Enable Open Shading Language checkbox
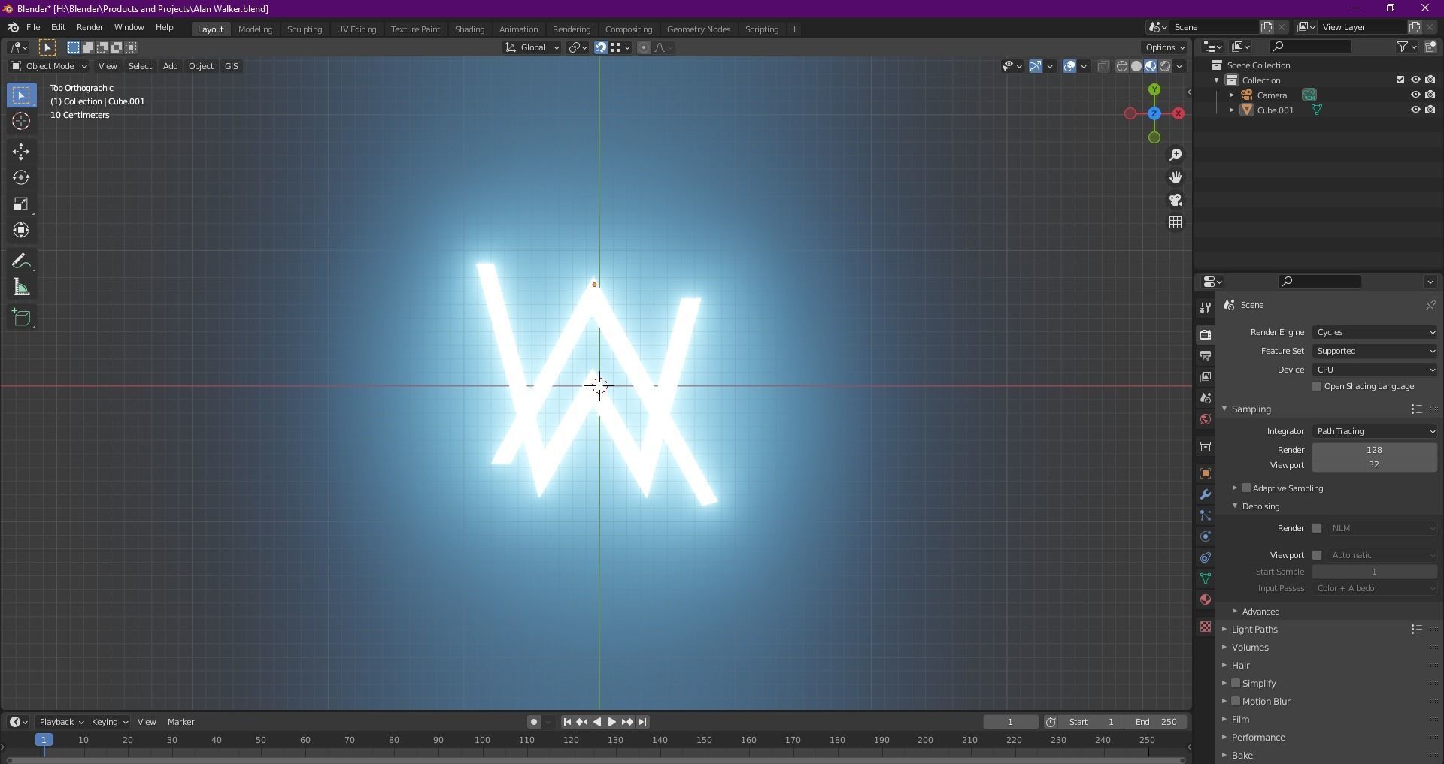The width and height of the screenshot is (1444, 764). click(1317, 386)
